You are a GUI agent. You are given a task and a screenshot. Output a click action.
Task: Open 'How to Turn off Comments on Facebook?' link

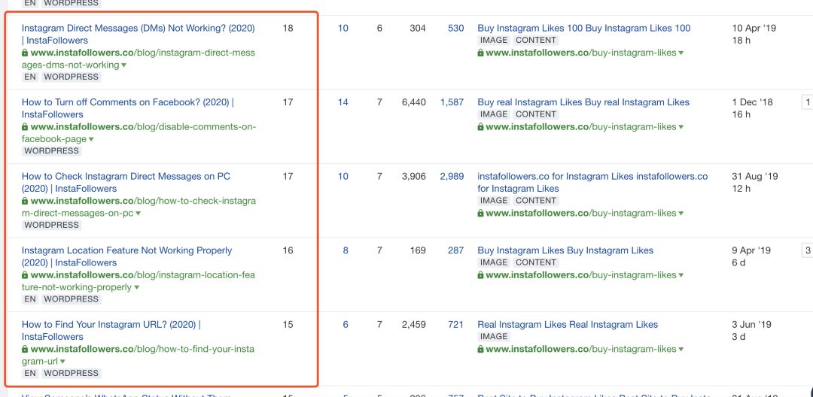click(127, 102)
